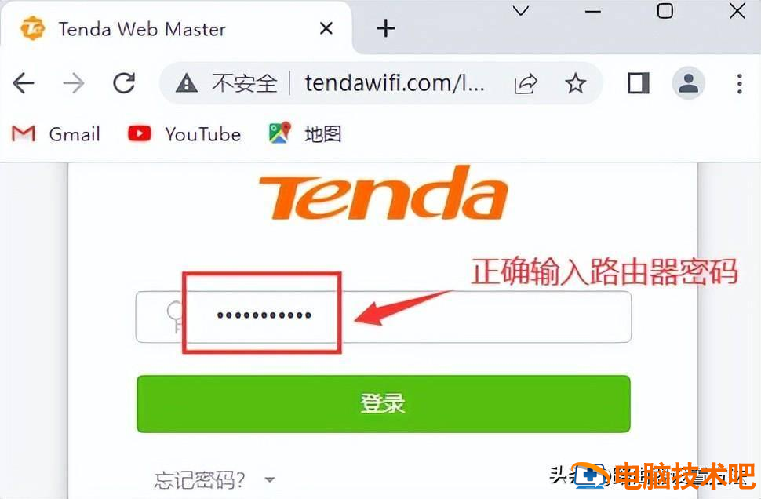Screen dimensions: 761x499
Task: Click the tendawifi.com address bar URL
Action: [394, 83]
